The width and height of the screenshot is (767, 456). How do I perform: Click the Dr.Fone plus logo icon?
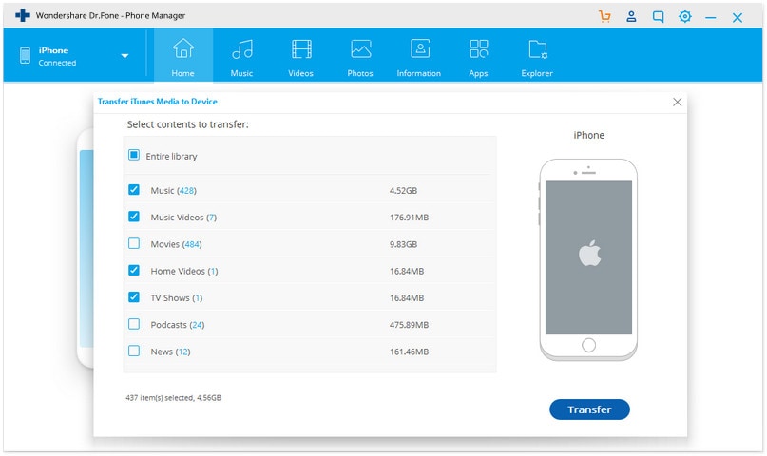click(23, 15)
